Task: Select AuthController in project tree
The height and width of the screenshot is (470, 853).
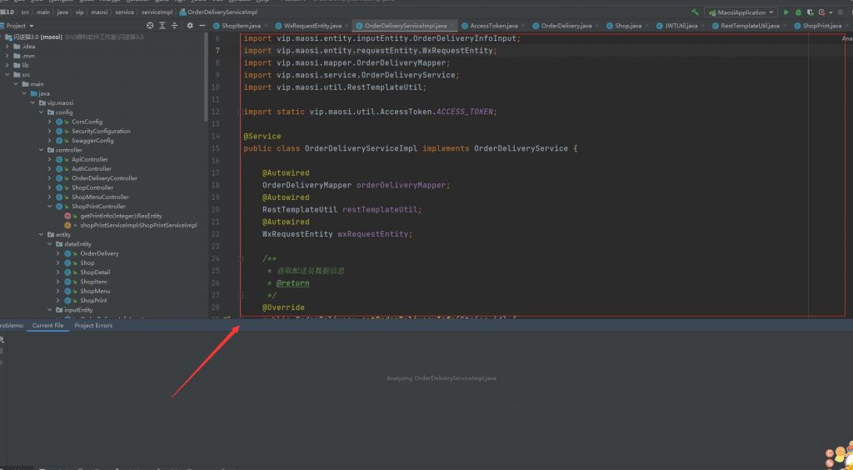Action: [92, 168]
